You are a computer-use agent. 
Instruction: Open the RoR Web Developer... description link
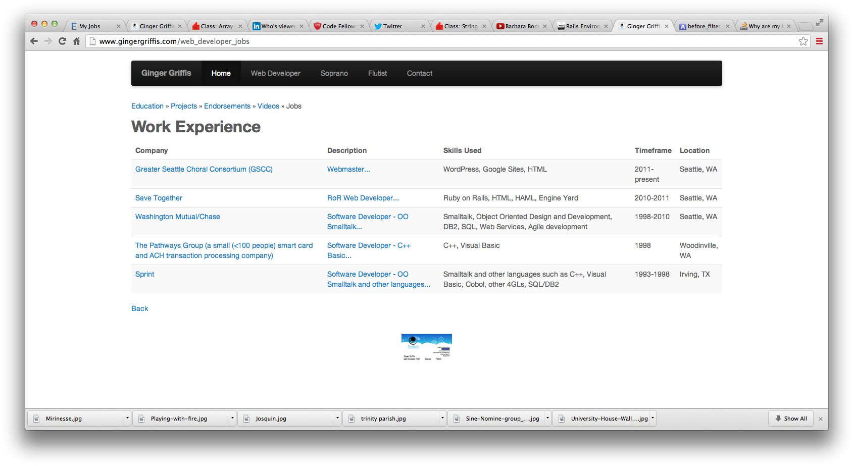coord(363,198)
